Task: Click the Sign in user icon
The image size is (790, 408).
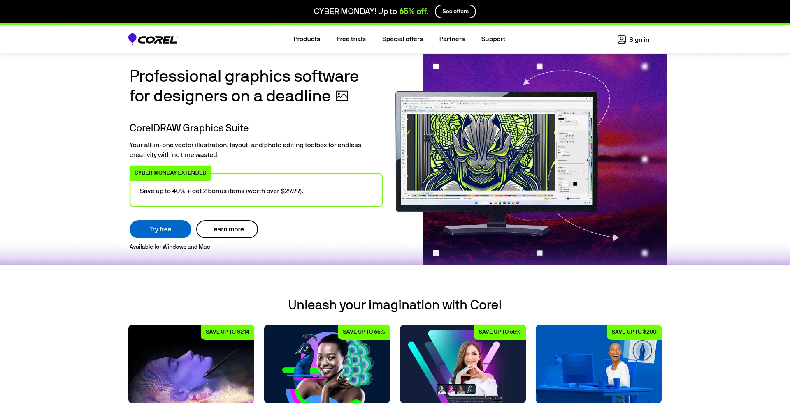Action: tap(621, 39)
